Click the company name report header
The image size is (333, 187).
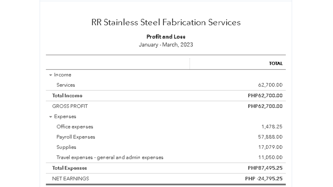166,22
